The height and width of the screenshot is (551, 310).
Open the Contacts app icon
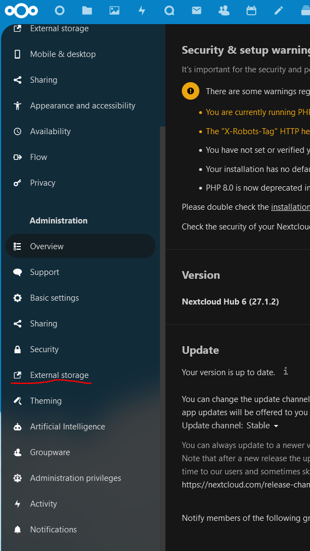coord(224,10)
